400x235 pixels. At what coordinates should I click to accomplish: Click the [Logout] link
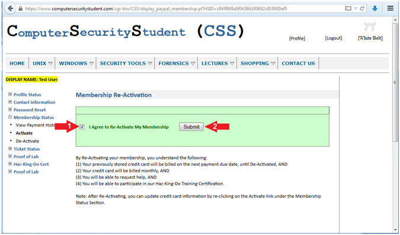(334, 38)
